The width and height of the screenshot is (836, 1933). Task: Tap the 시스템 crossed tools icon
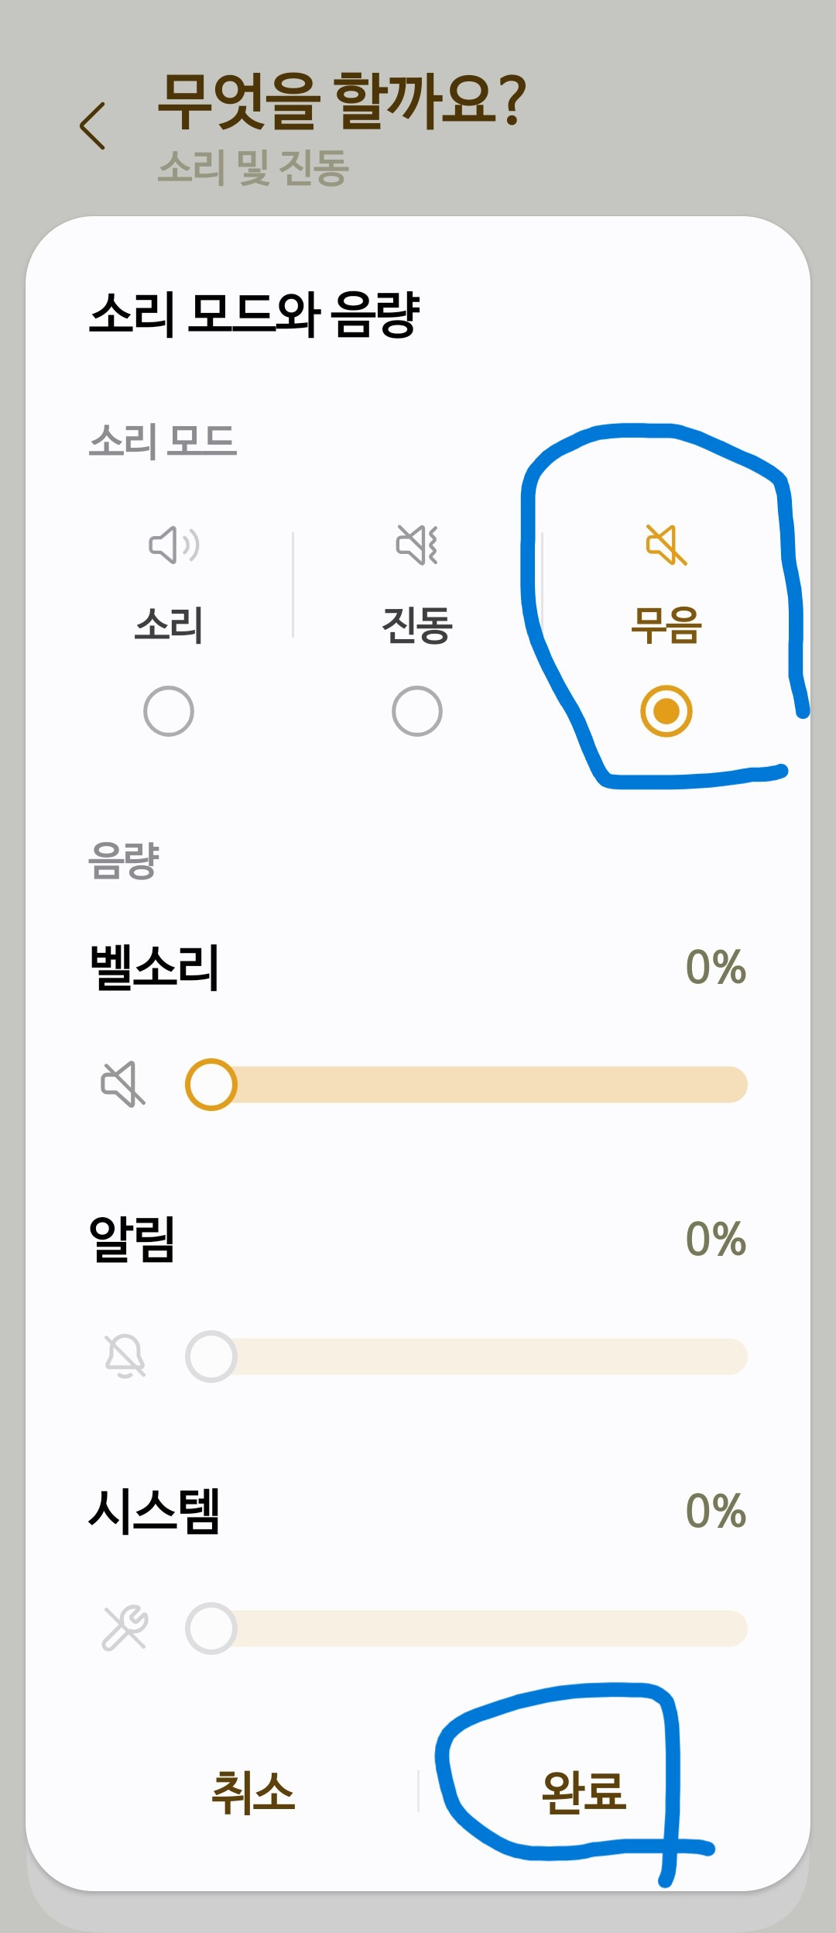pos(125,1628)
